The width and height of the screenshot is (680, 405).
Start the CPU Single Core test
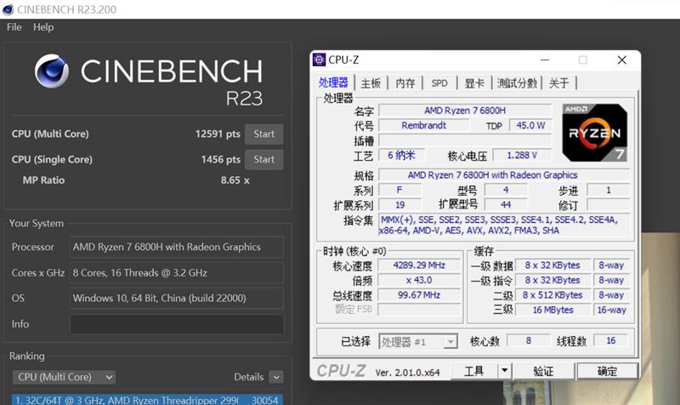263,159
